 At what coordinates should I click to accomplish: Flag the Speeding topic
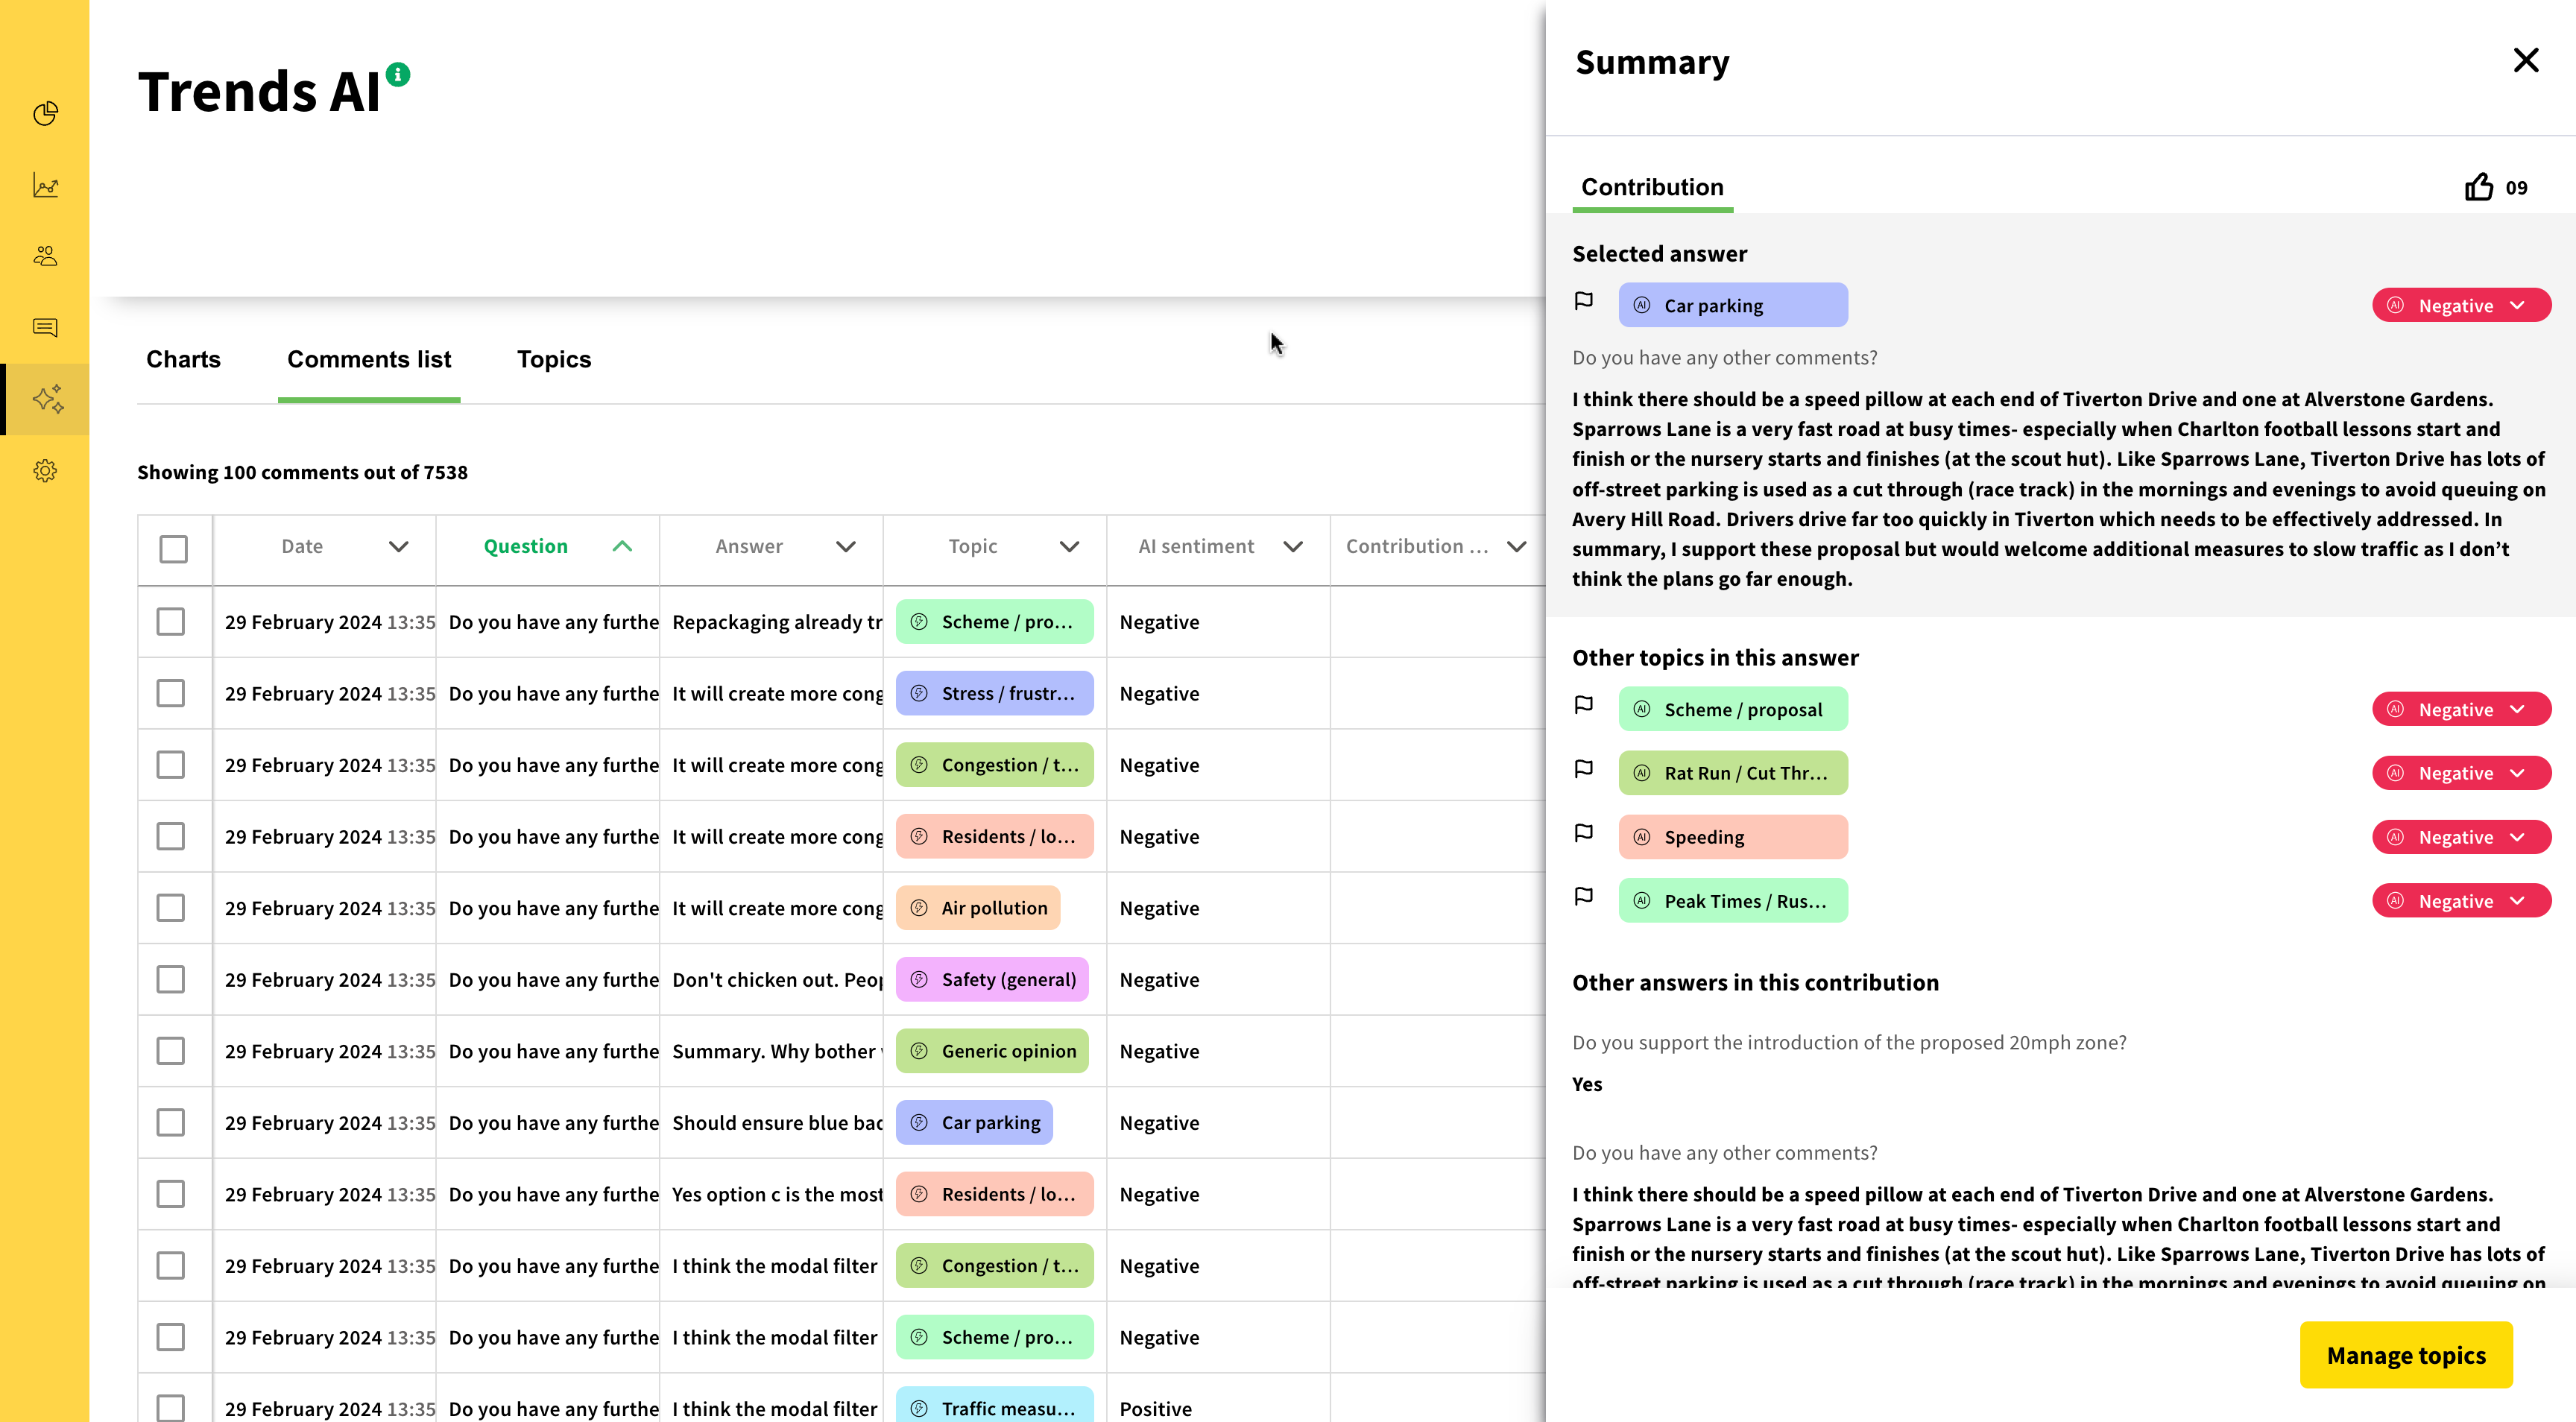(1583, 833)
